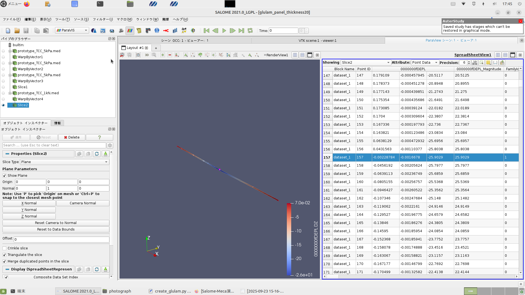Open the Attribute Point Data dropdown
The image size is (525, 295).
pyautogui.click(x=425, y=63)
